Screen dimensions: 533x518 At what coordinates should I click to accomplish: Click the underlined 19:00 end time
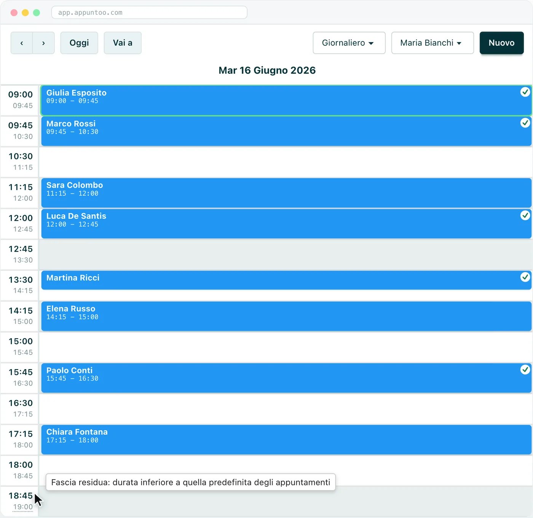click(23, 507)
